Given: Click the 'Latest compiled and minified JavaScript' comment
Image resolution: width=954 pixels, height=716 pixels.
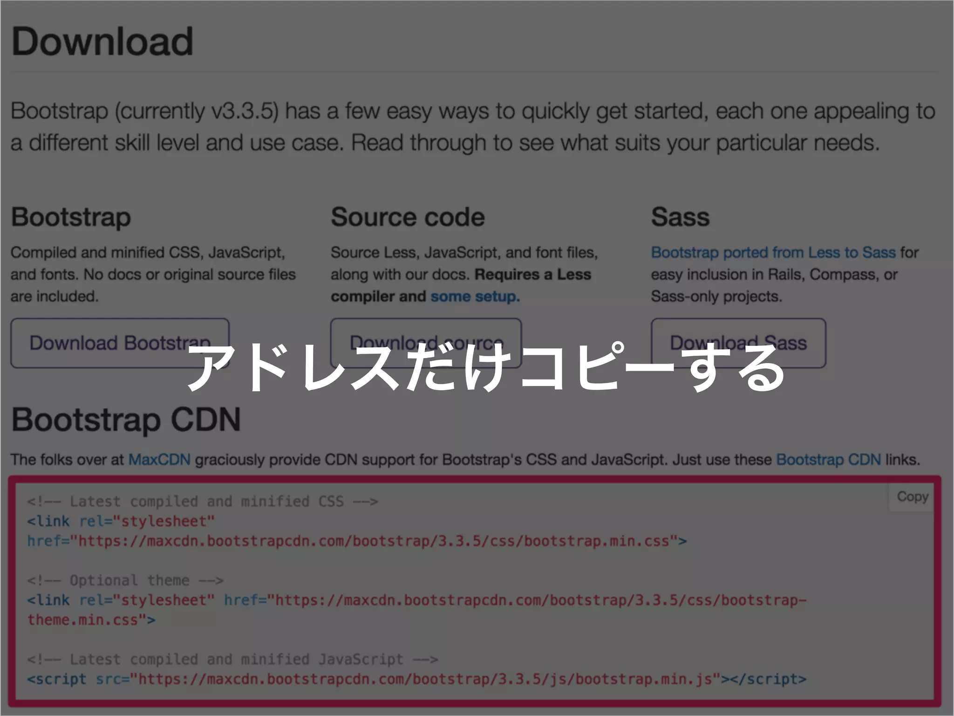Looking at the screenshot, I should 232,660.
